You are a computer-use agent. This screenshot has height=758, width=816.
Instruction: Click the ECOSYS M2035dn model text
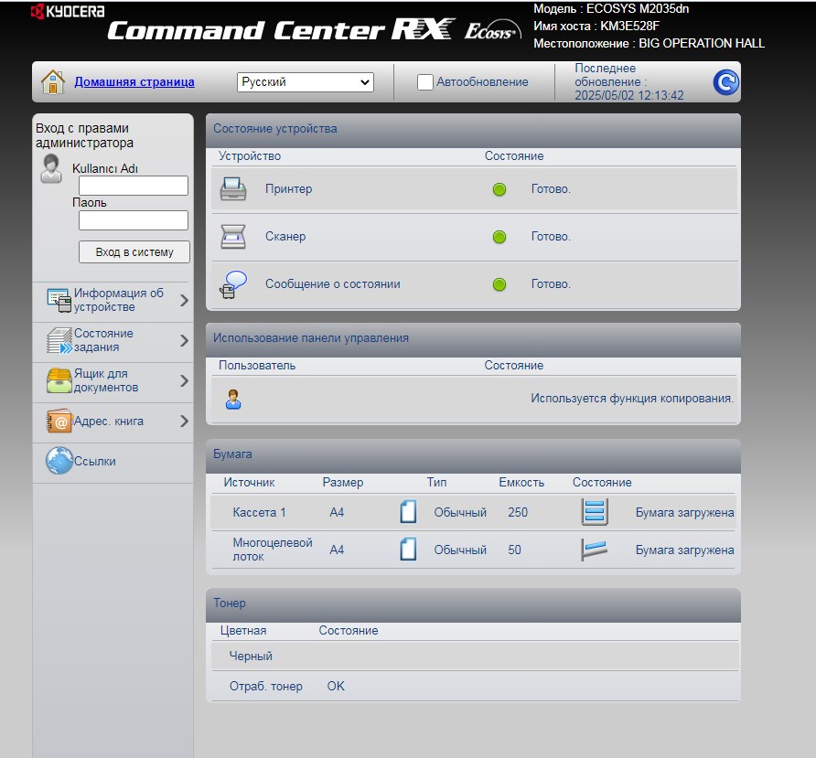click(x=638, y=9)
